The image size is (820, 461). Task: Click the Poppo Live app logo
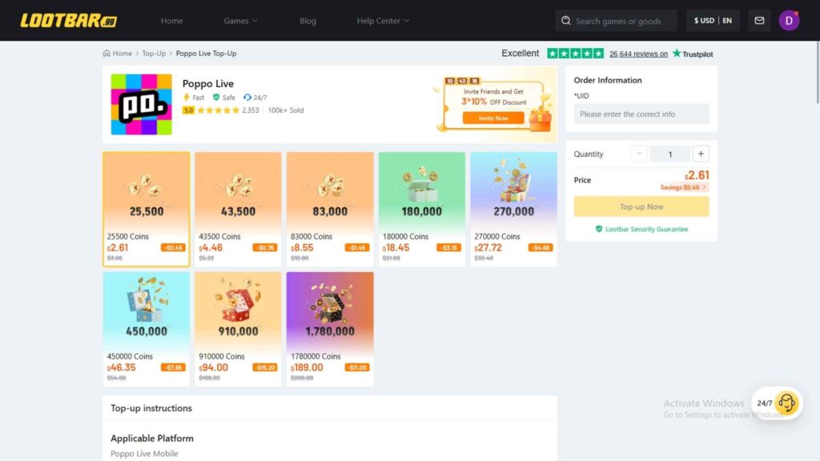[141, 105]
